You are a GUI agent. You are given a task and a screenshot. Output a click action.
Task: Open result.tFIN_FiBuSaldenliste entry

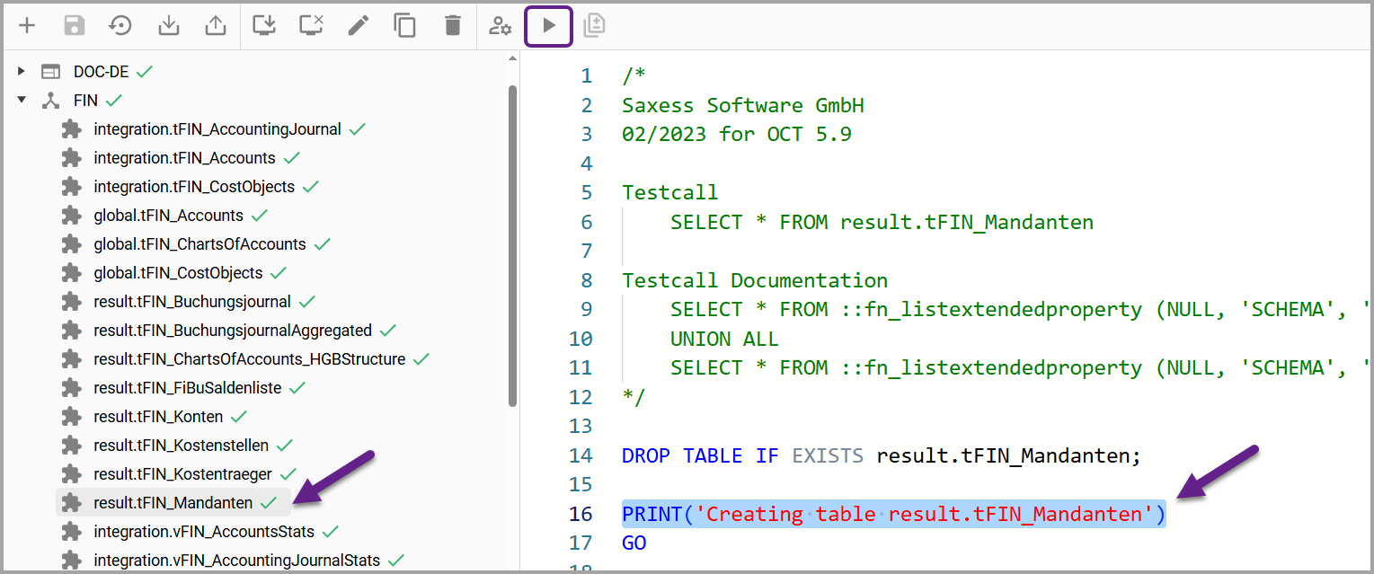(187, 388)
